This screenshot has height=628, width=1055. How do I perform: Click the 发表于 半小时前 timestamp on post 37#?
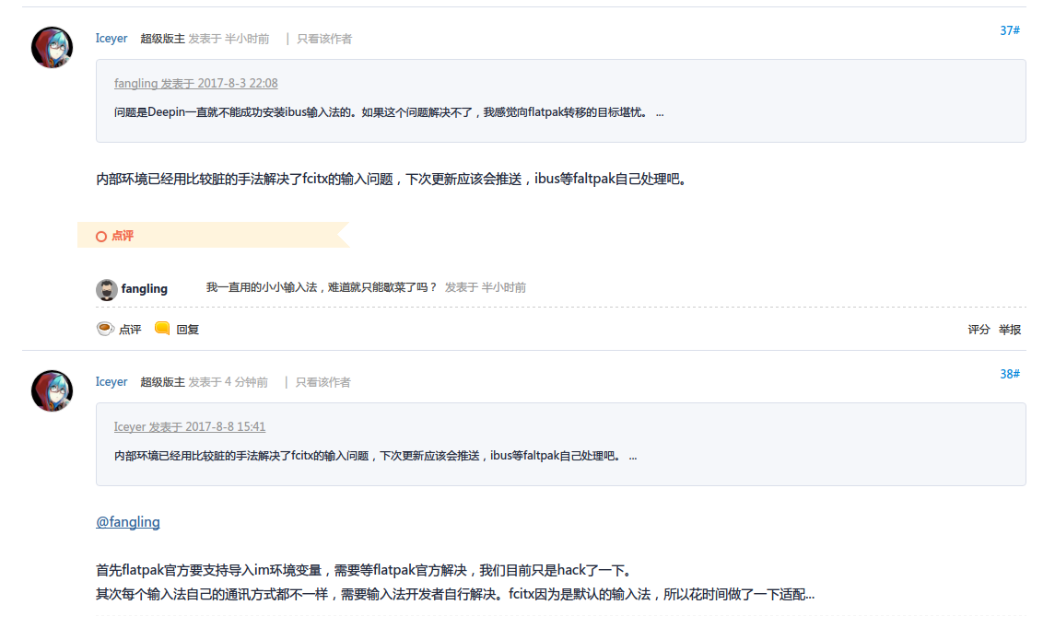pos(229,39)
